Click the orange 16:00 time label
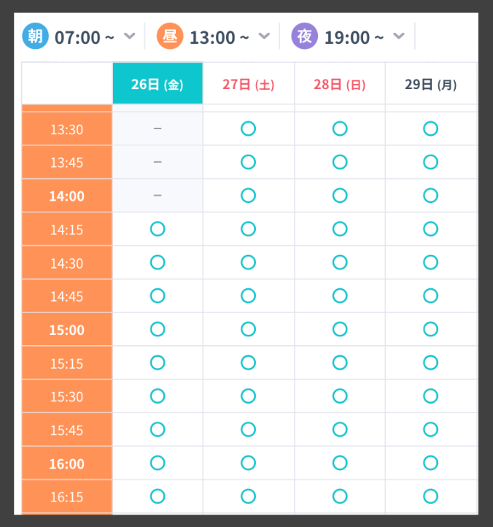The image size is (493, 527). pos(67,463)
